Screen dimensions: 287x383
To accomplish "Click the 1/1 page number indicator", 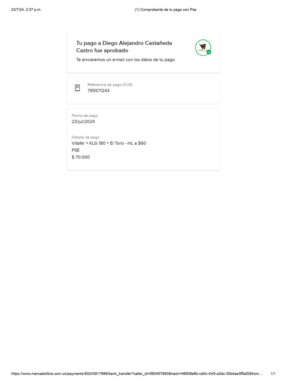I will (273, 374).
